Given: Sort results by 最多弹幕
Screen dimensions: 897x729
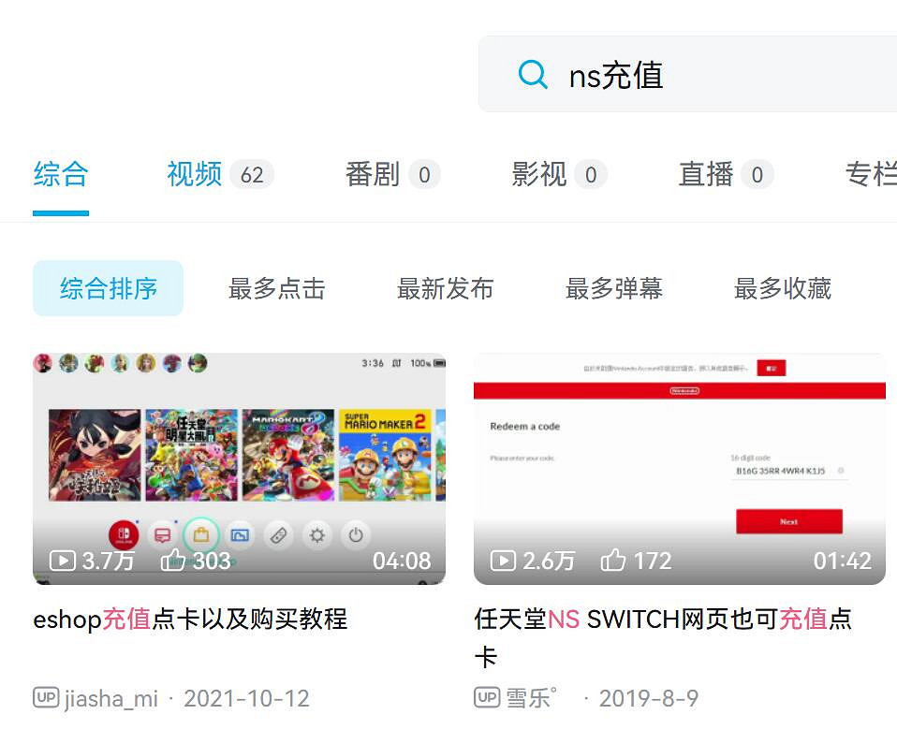Looking at the screenshot, I should coord(614,289).
